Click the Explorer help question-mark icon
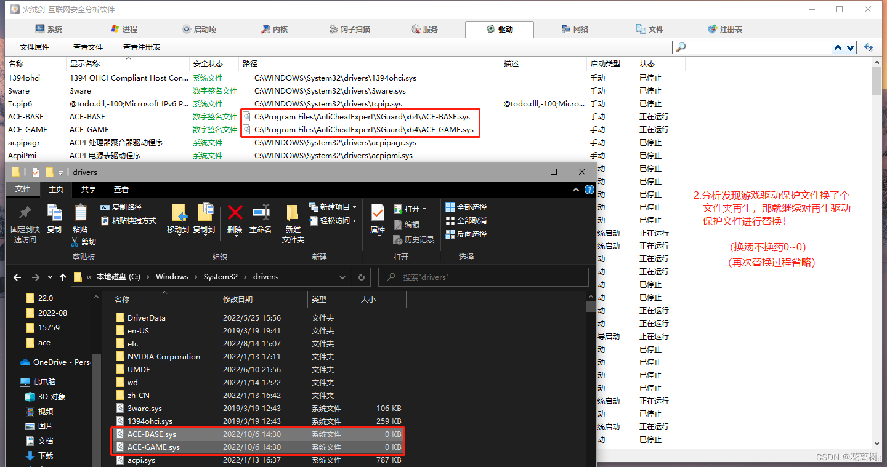 coord(589,190)
